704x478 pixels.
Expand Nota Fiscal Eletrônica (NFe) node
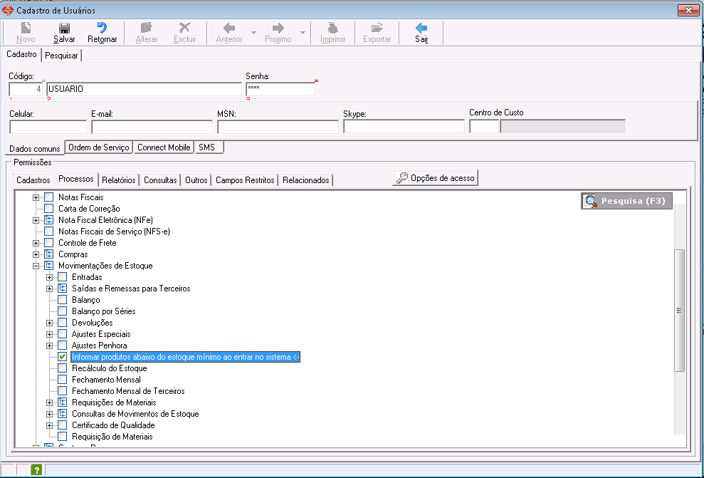pos(36,220)
